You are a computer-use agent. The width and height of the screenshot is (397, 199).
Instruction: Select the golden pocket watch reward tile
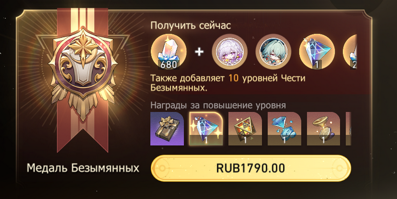324,129
